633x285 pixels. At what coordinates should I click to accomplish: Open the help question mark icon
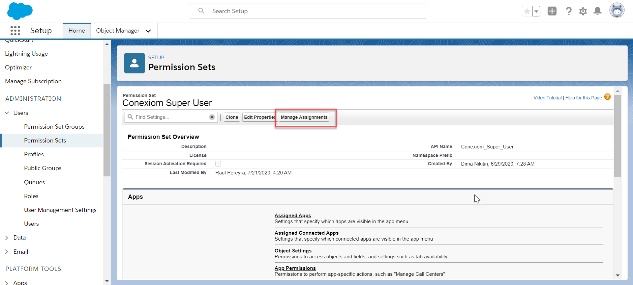tap(569, 11)
